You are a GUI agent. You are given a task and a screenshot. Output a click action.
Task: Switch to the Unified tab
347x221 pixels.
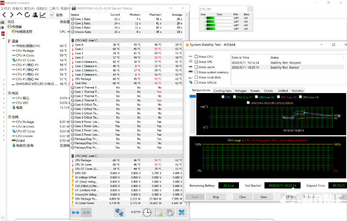pos(283,91)
